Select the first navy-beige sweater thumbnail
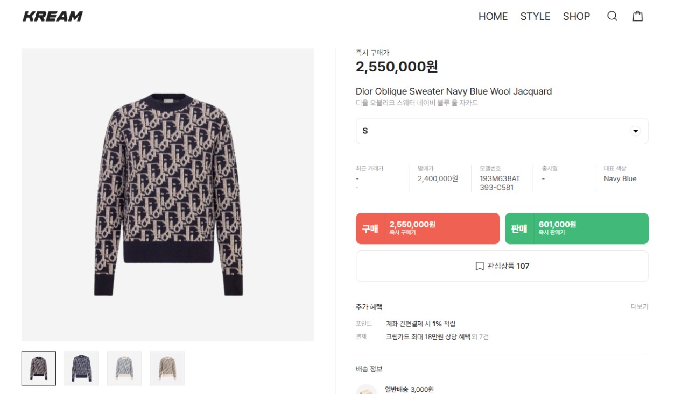This screenshot has width=689, height=394. (x=39, y=368)
